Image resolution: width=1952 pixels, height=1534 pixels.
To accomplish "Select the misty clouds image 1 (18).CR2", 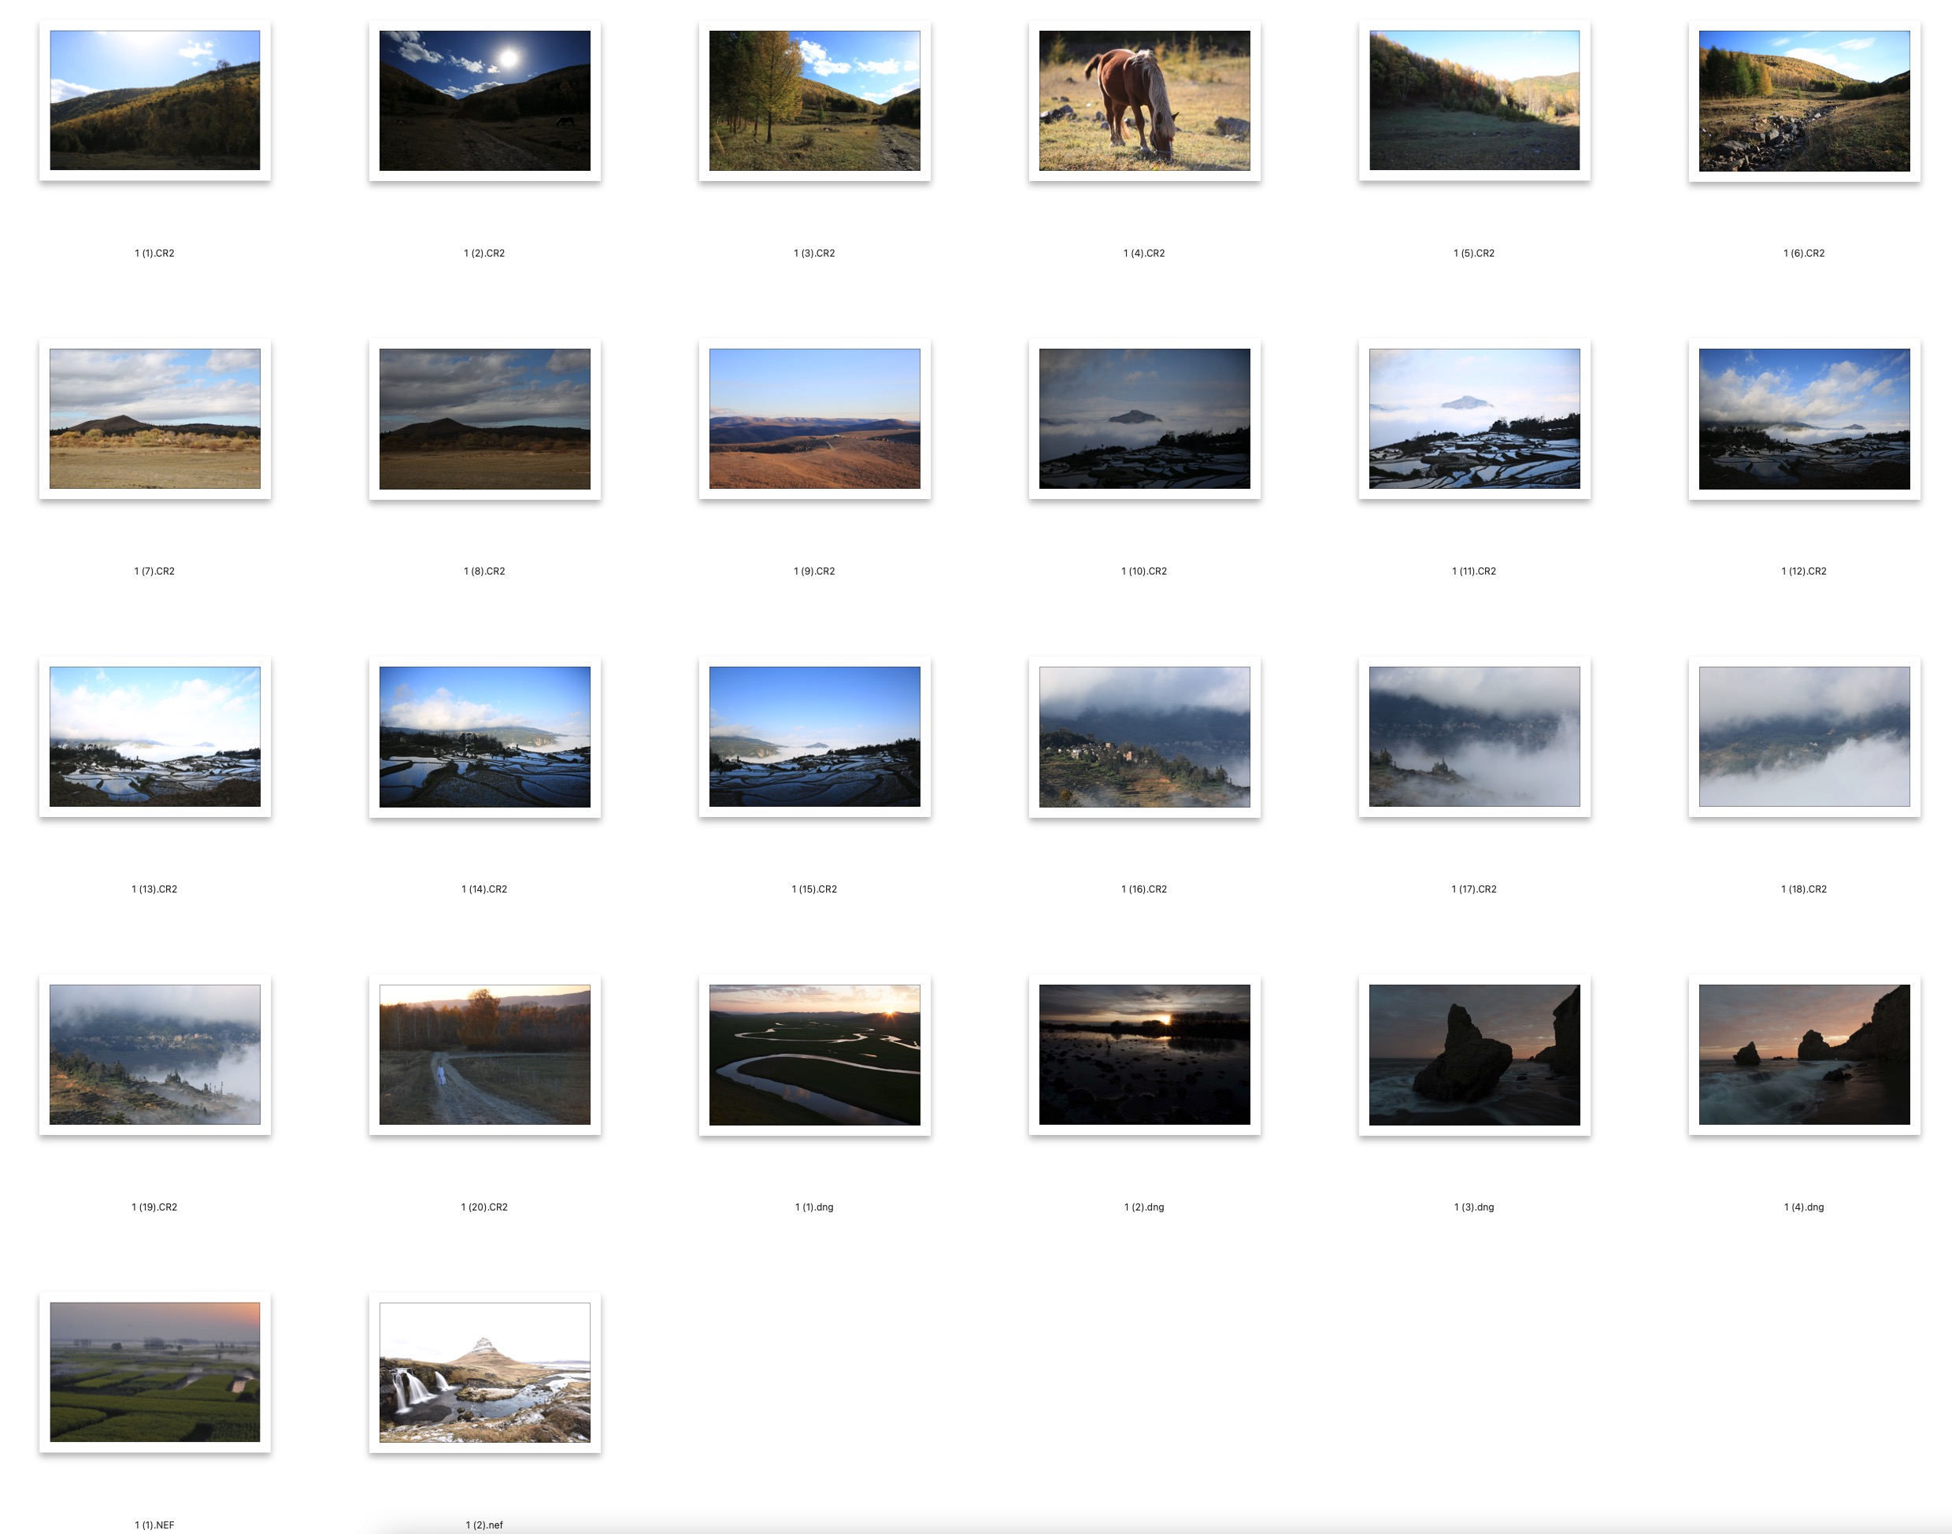I will 1804,737.
